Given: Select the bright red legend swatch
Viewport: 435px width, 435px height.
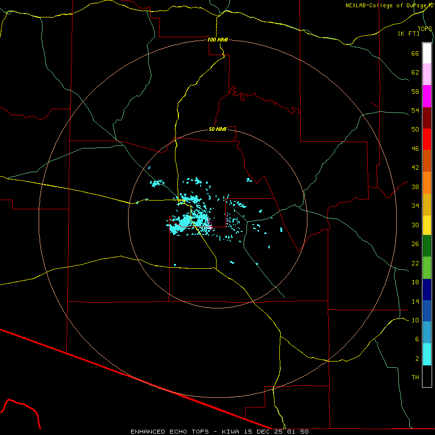Looking at the screenshot, I should (427, 139).
